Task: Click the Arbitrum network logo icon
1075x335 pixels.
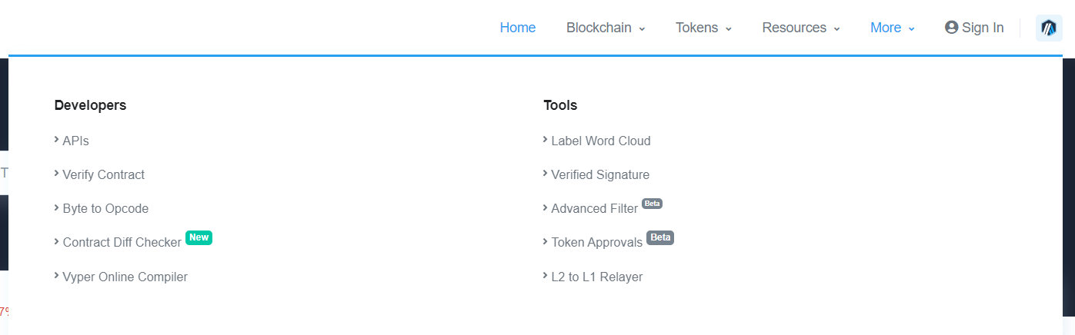Action: [1049, 28]
